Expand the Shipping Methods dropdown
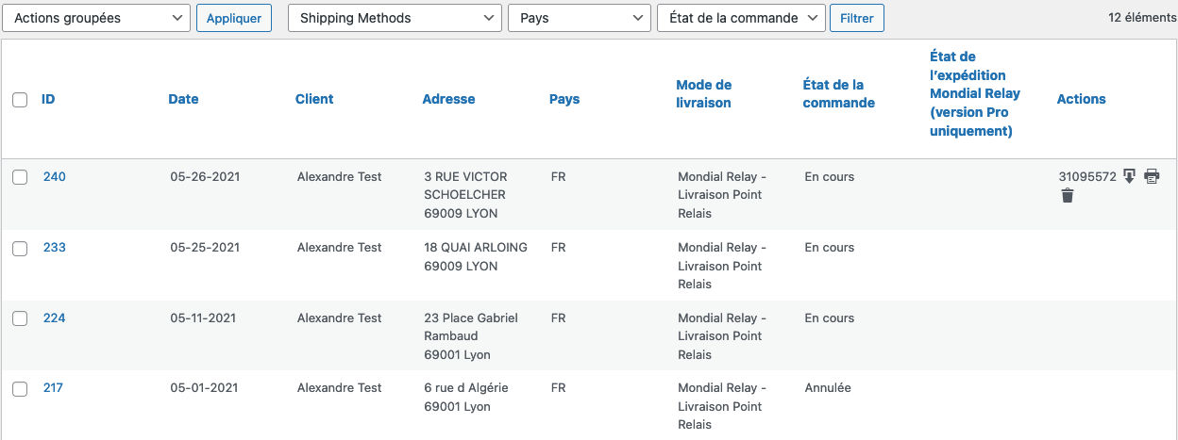The width and height of the screenshot is (1178, 440). (395, 18)
